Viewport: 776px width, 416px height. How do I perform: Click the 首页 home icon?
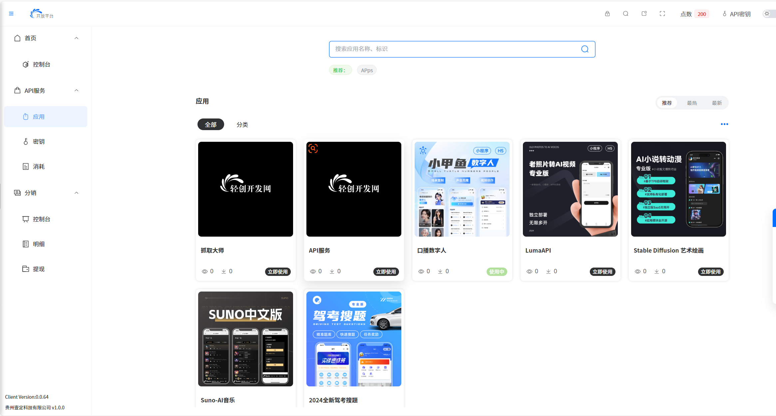[x=17, y=38]
